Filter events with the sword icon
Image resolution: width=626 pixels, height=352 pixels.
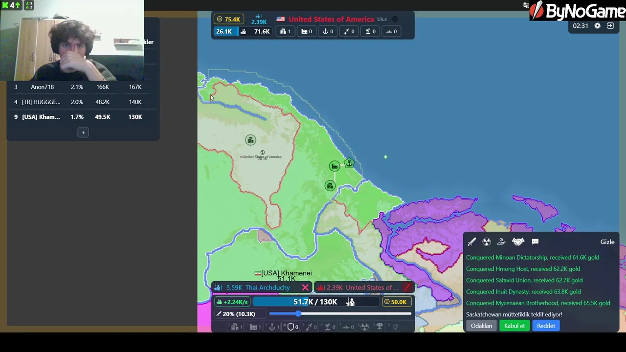[471, 242]
